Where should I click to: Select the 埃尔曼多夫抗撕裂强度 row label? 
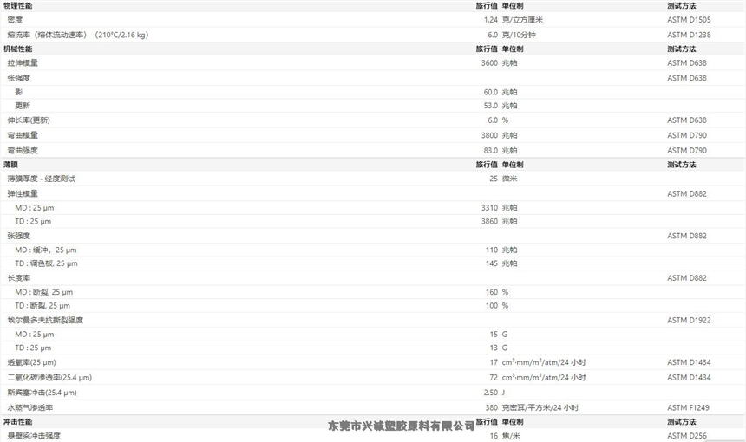(45, 320)
